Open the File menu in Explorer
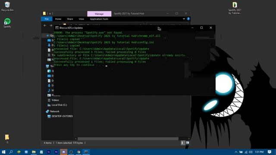276x155 pixels. [47, 19]
